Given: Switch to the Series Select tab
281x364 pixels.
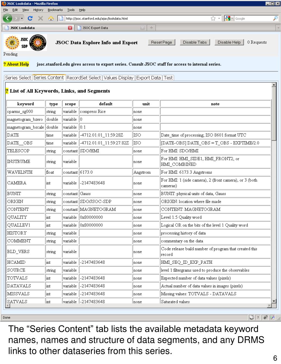Looking at the screenshot, I should click(18, 78).
